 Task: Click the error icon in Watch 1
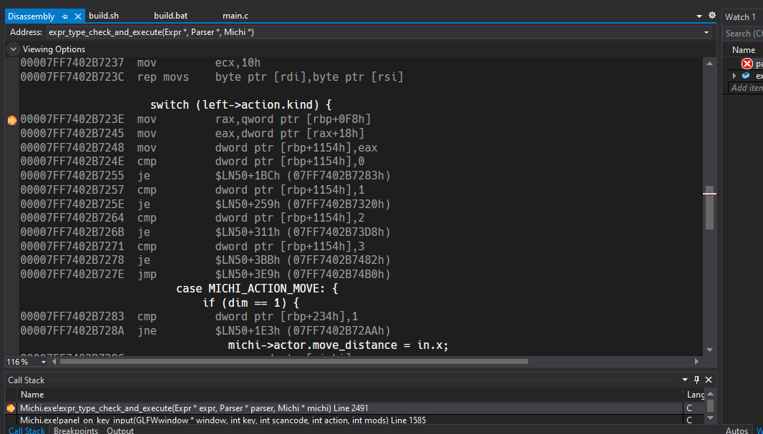click(x=747, y=63)
